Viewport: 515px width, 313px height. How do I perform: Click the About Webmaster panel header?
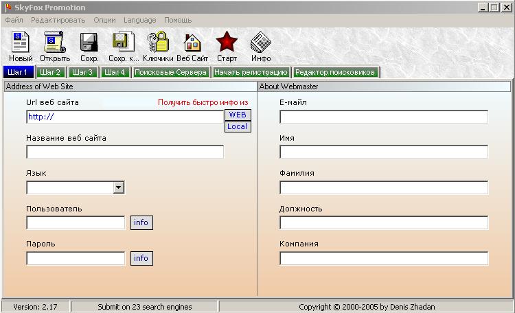[x=384, y=86]
